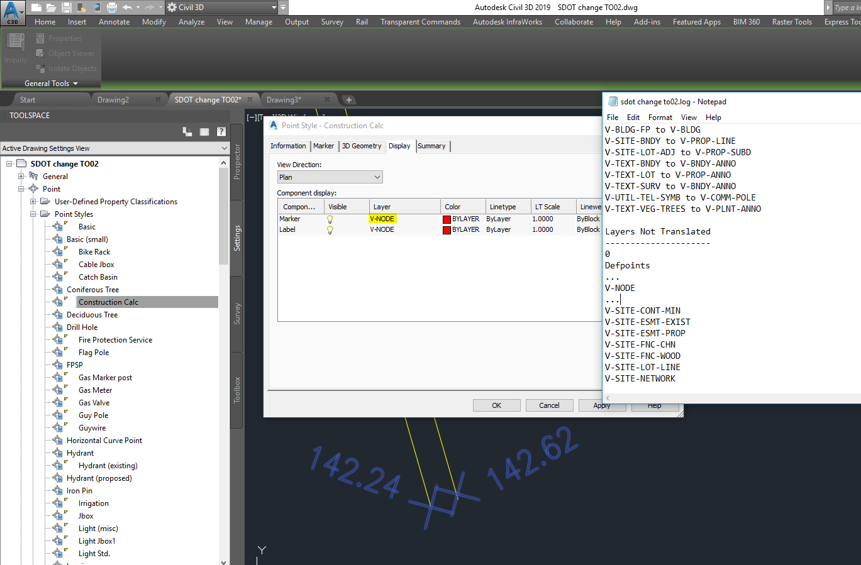
Task: Switch to the 3D Geometry dialog tab
Action: 362,146
